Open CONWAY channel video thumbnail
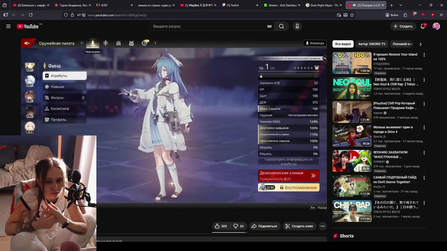 tap(352, 161)
